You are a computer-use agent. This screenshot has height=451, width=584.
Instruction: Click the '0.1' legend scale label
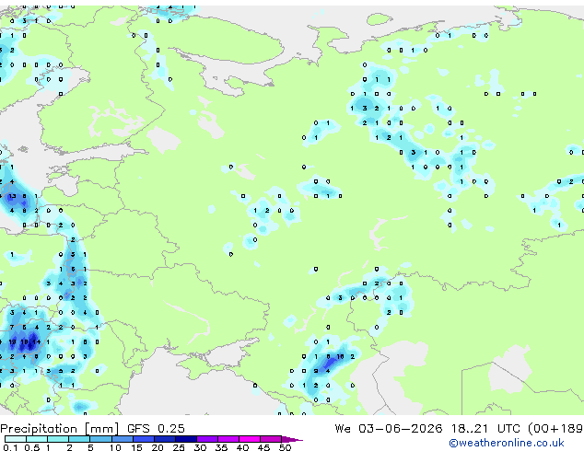pos(10,447)
